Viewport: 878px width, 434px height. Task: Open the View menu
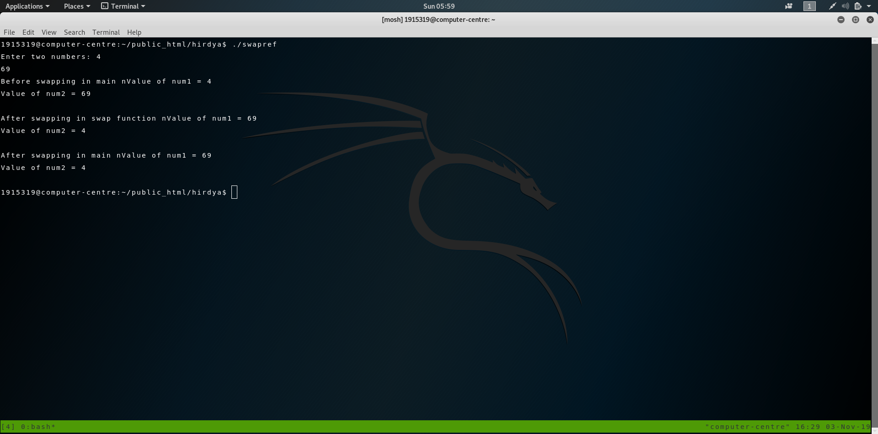tap(49, 32)
